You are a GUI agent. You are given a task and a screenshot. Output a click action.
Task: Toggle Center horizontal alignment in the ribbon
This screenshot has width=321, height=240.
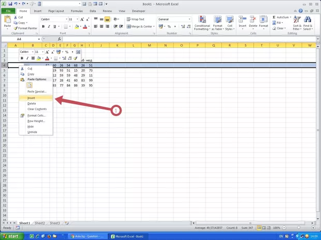(101, 26)
